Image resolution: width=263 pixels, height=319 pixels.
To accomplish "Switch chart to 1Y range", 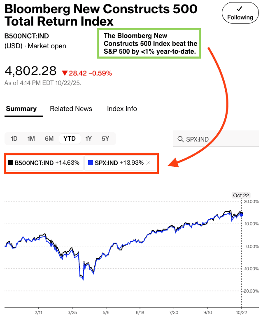I will point(88,139).
